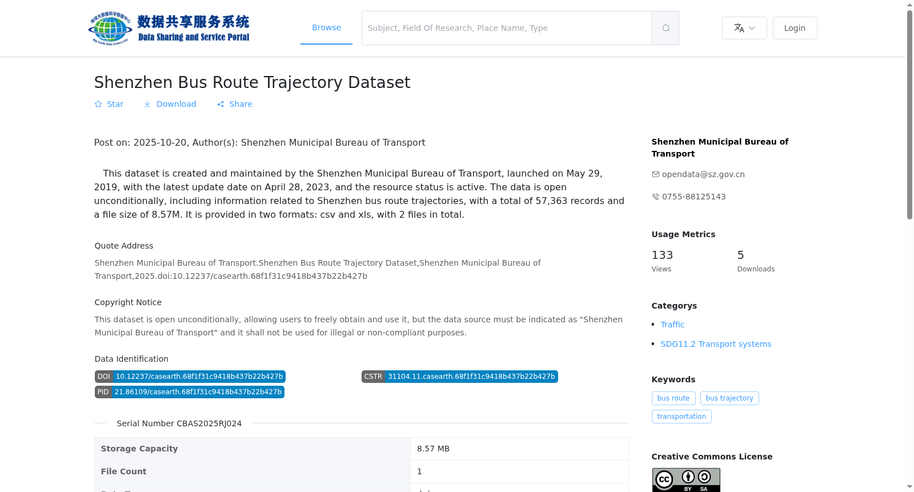Select the bus route keyword tag

[674, 398]
